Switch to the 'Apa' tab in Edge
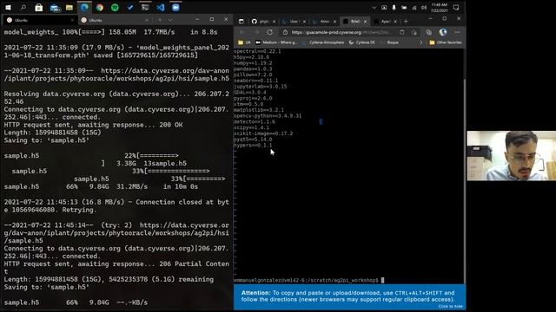556x312 pixels. [x=385, y=21]
